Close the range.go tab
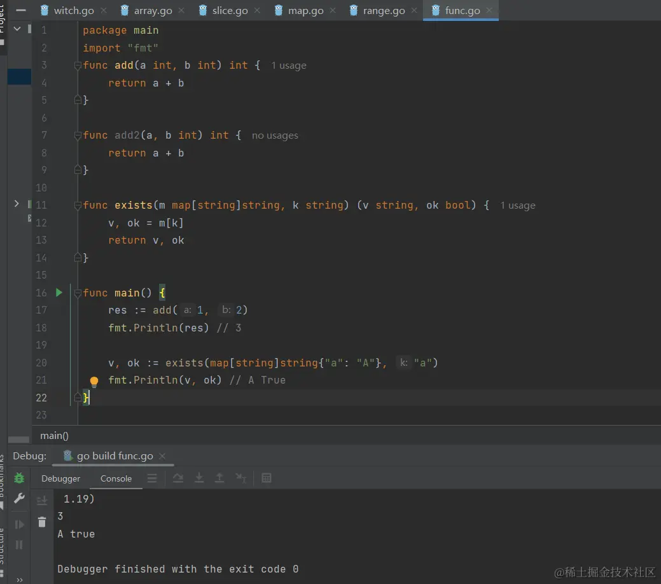Image resolution: width=661 pixels, height=584 pixels. pyautogui.click(x=414, y=11)
